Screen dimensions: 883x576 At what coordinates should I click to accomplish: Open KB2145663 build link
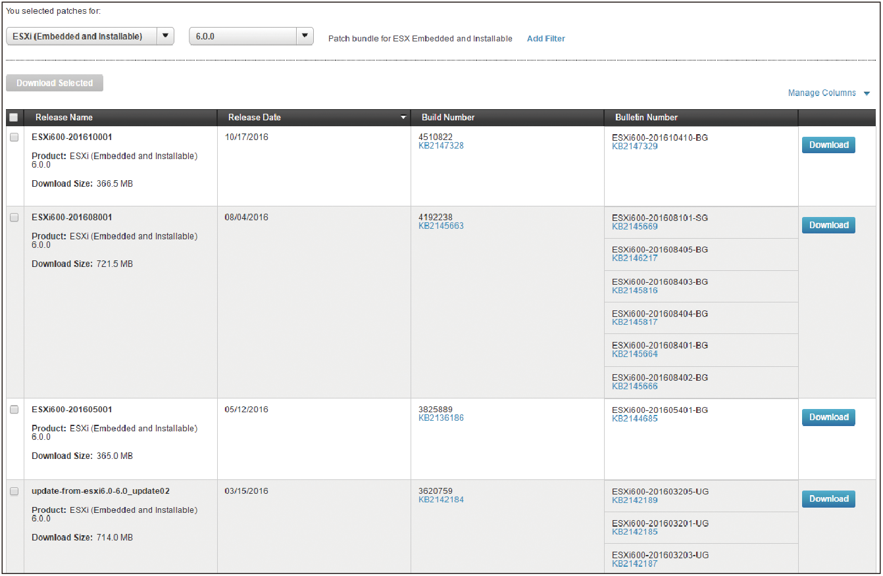coord(441,226)
